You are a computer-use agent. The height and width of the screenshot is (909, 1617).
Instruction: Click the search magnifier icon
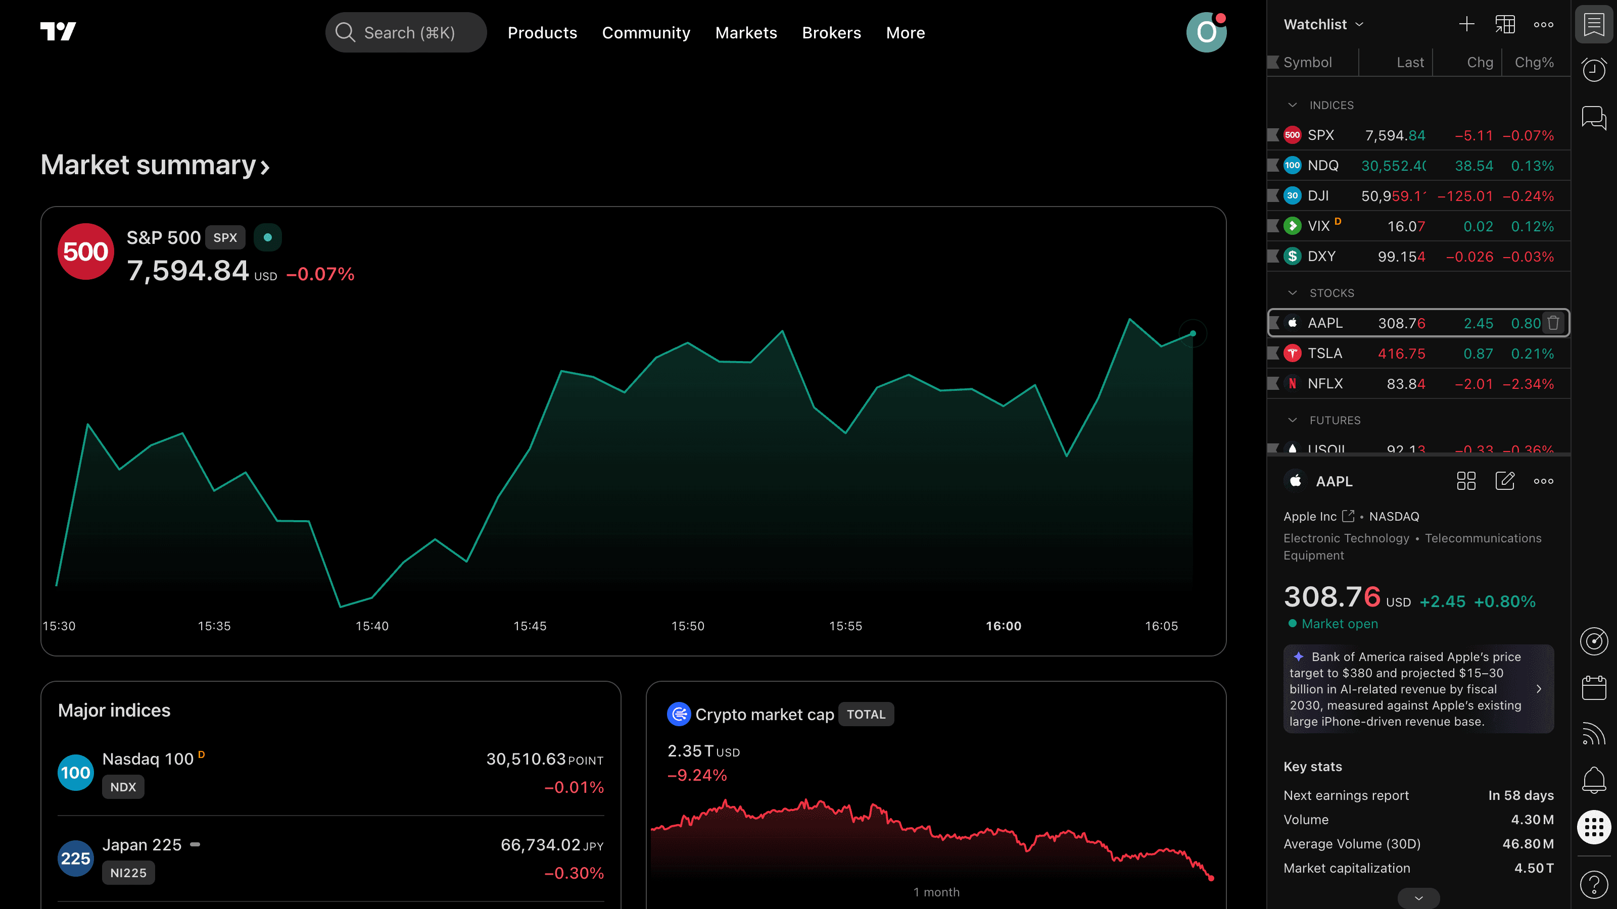coord(345,32)
